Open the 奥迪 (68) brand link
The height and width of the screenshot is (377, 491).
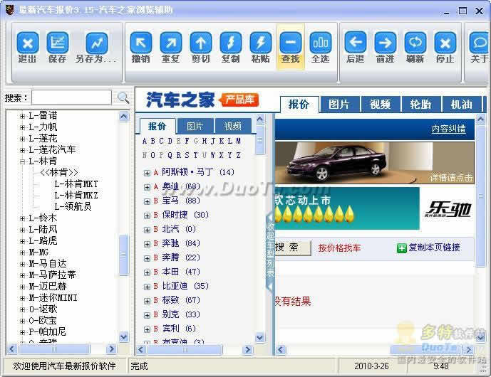tap(181, 187)
